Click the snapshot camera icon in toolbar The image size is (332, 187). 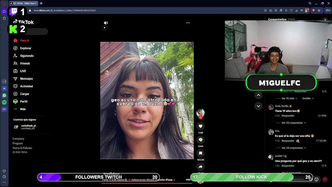pyautogui.click(x=271, y=10)
